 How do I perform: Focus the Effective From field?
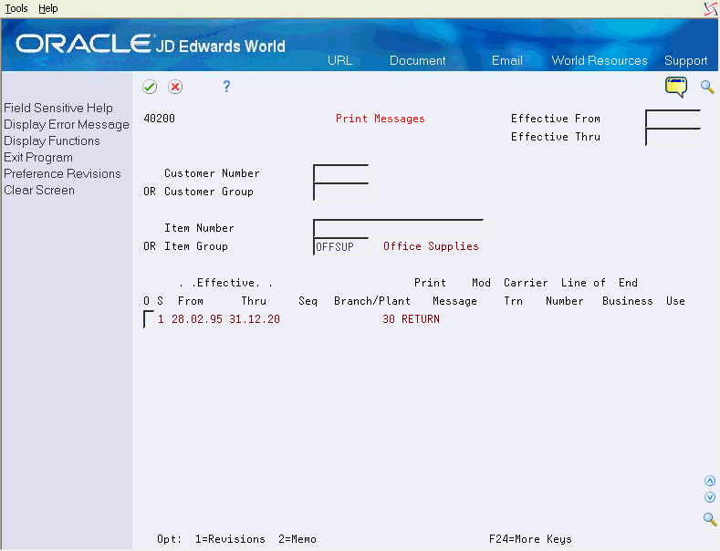click(x=673, y=119)
